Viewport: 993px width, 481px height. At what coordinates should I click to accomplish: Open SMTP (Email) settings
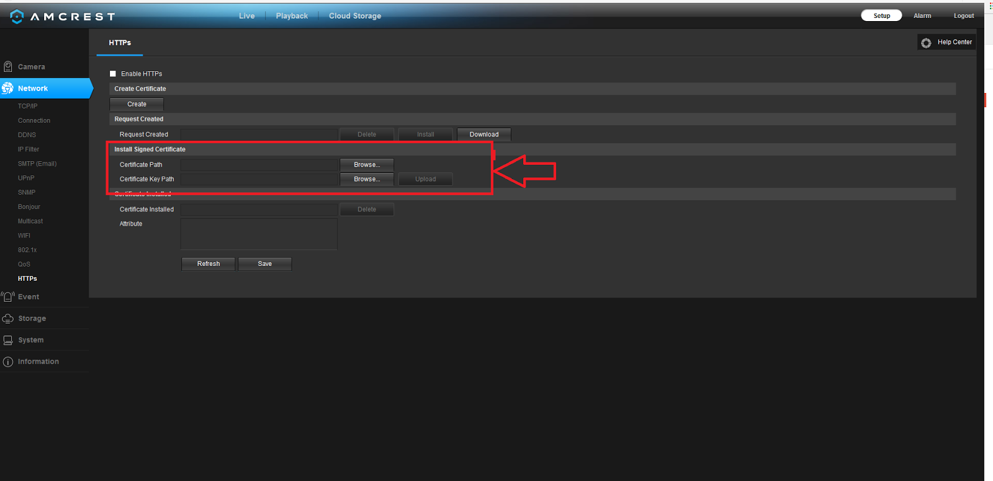pos(37,164)
